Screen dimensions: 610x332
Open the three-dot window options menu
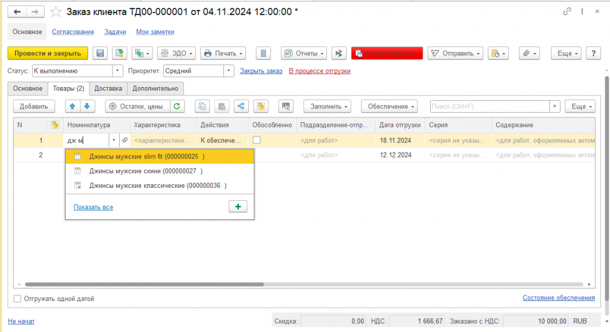[x=582, y=11]
